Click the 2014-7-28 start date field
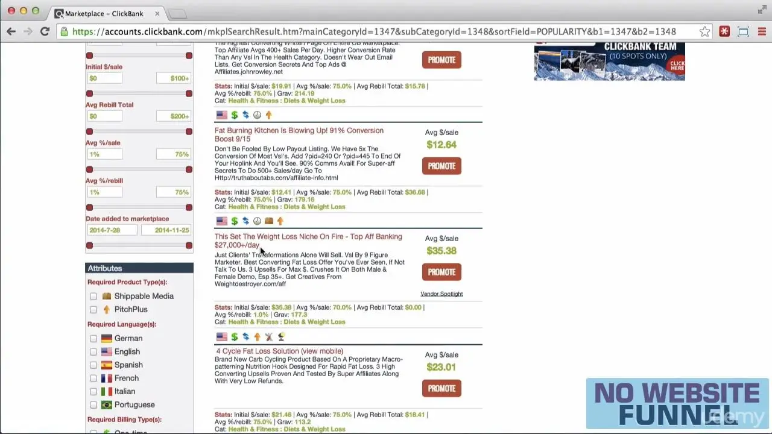The image size is (772, 434). [x=112, y=230]
